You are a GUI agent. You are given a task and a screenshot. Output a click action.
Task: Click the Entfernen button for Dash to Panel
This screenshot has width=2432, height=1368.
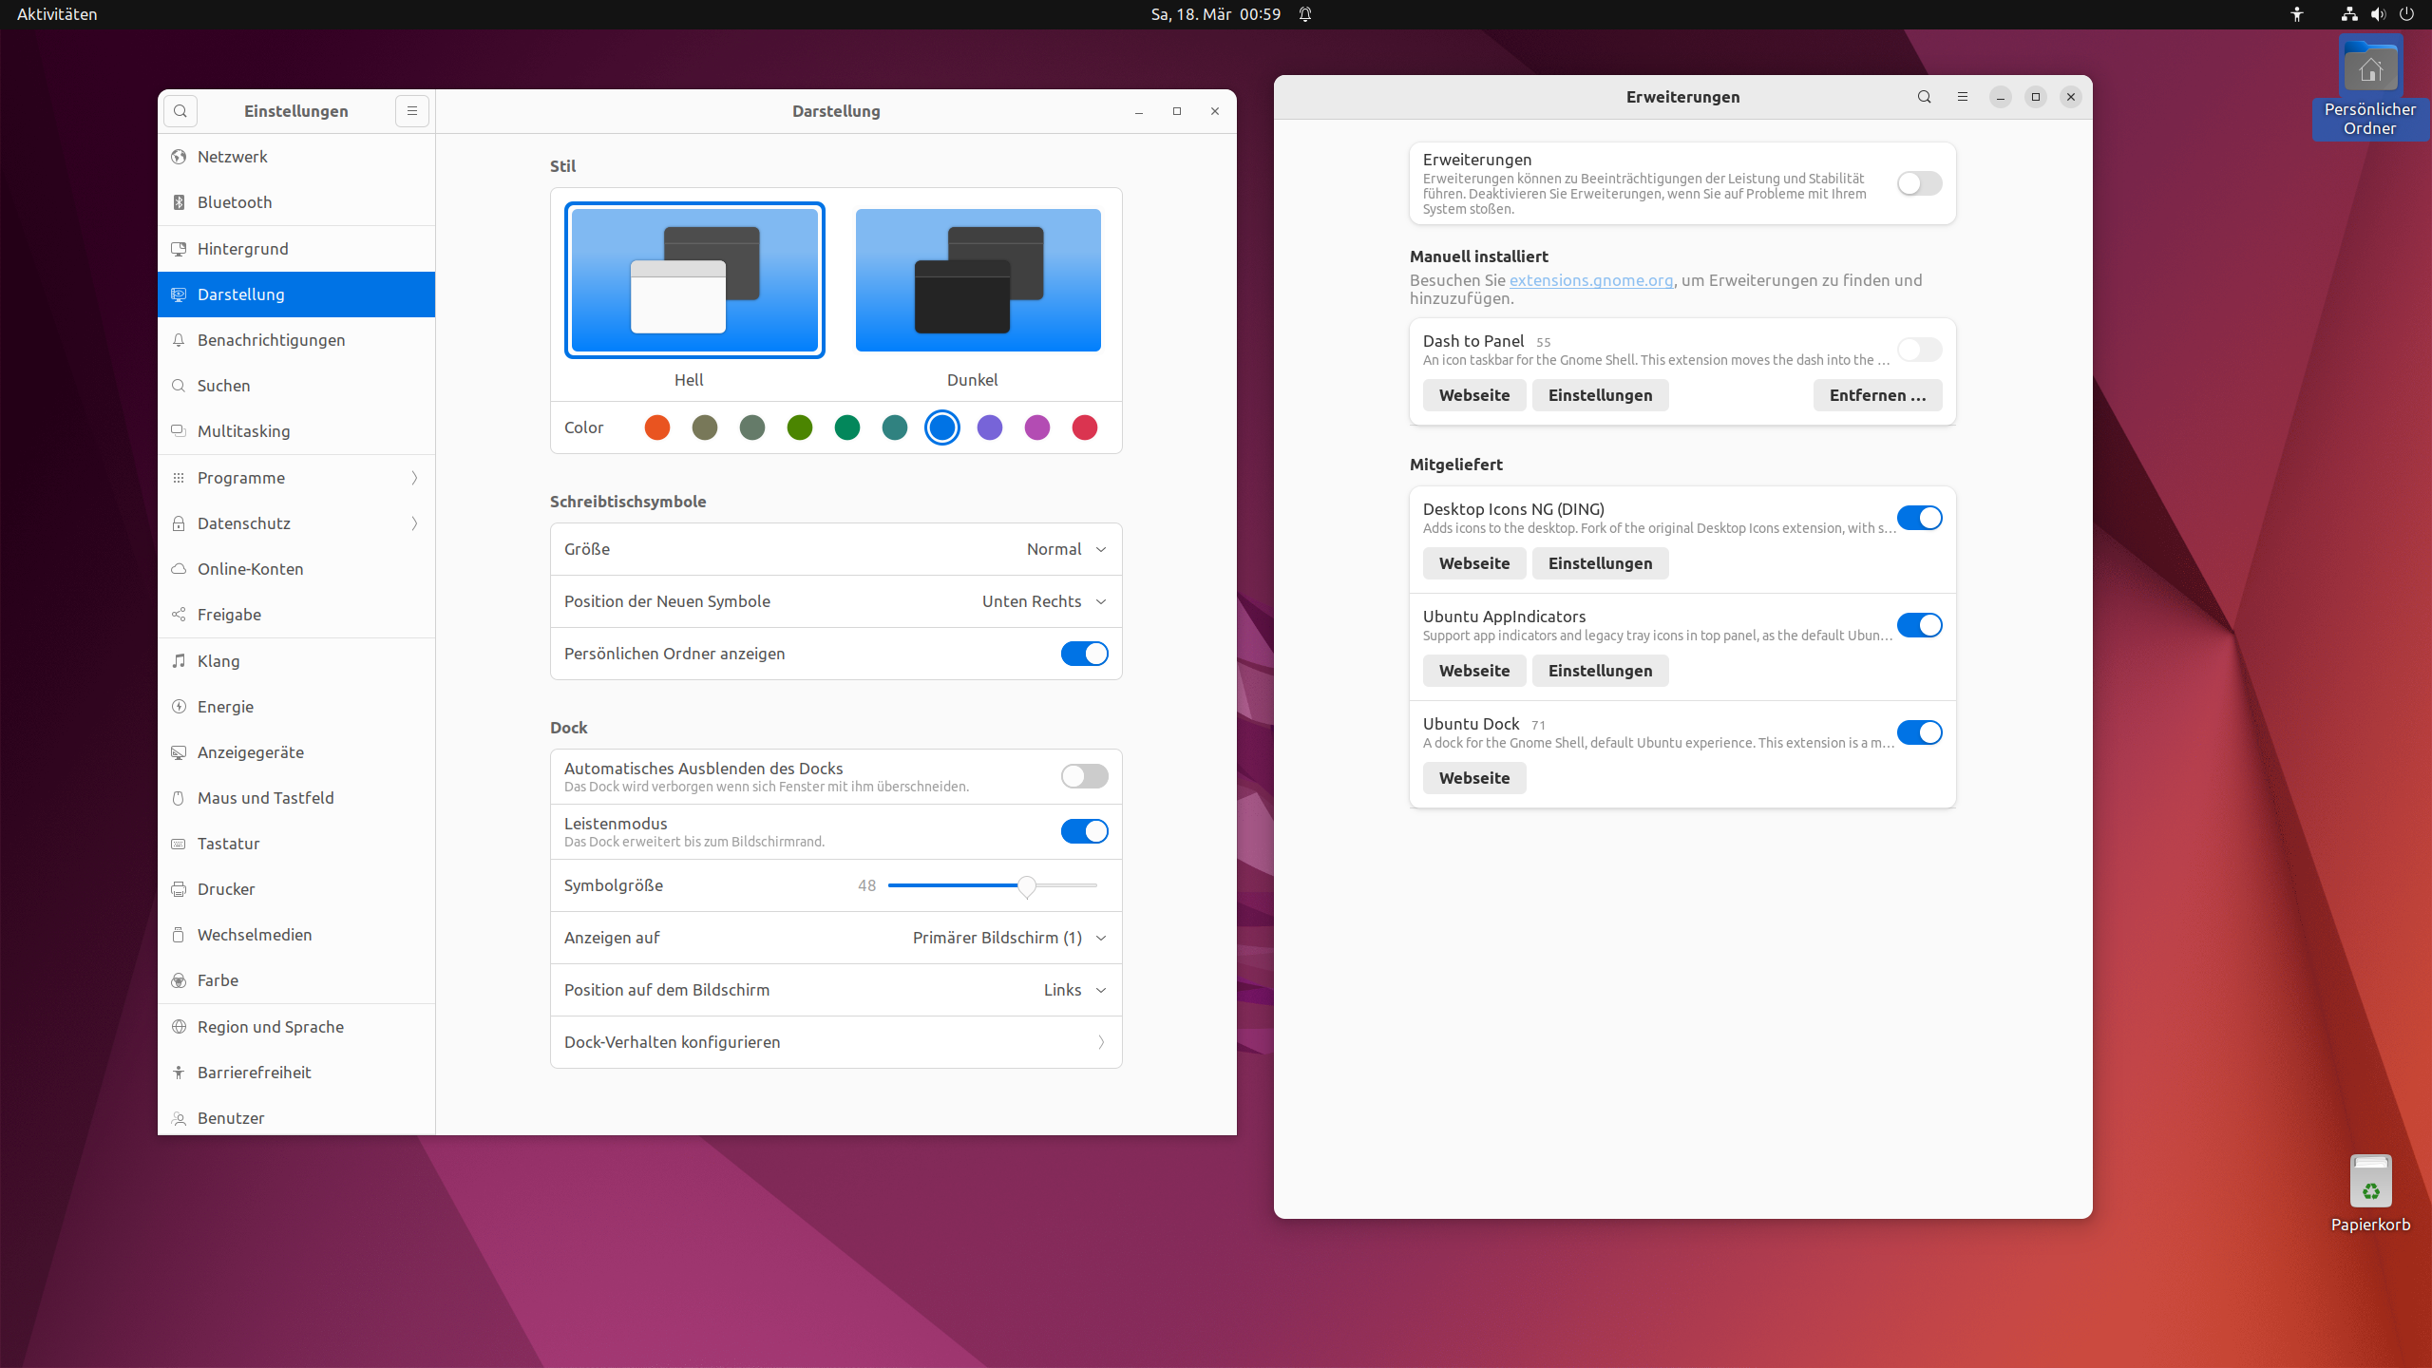point(1876,395)
